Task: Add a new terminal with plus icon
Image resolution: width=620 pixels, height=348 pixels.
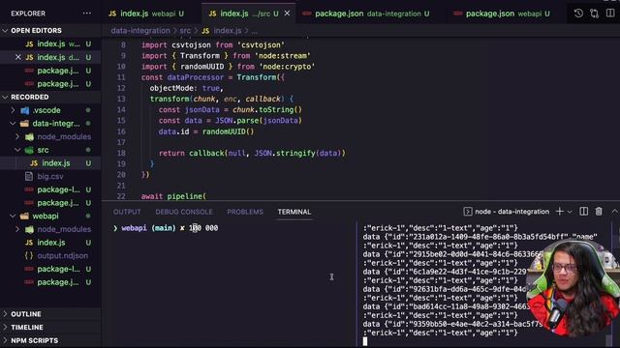Action: 559,212
